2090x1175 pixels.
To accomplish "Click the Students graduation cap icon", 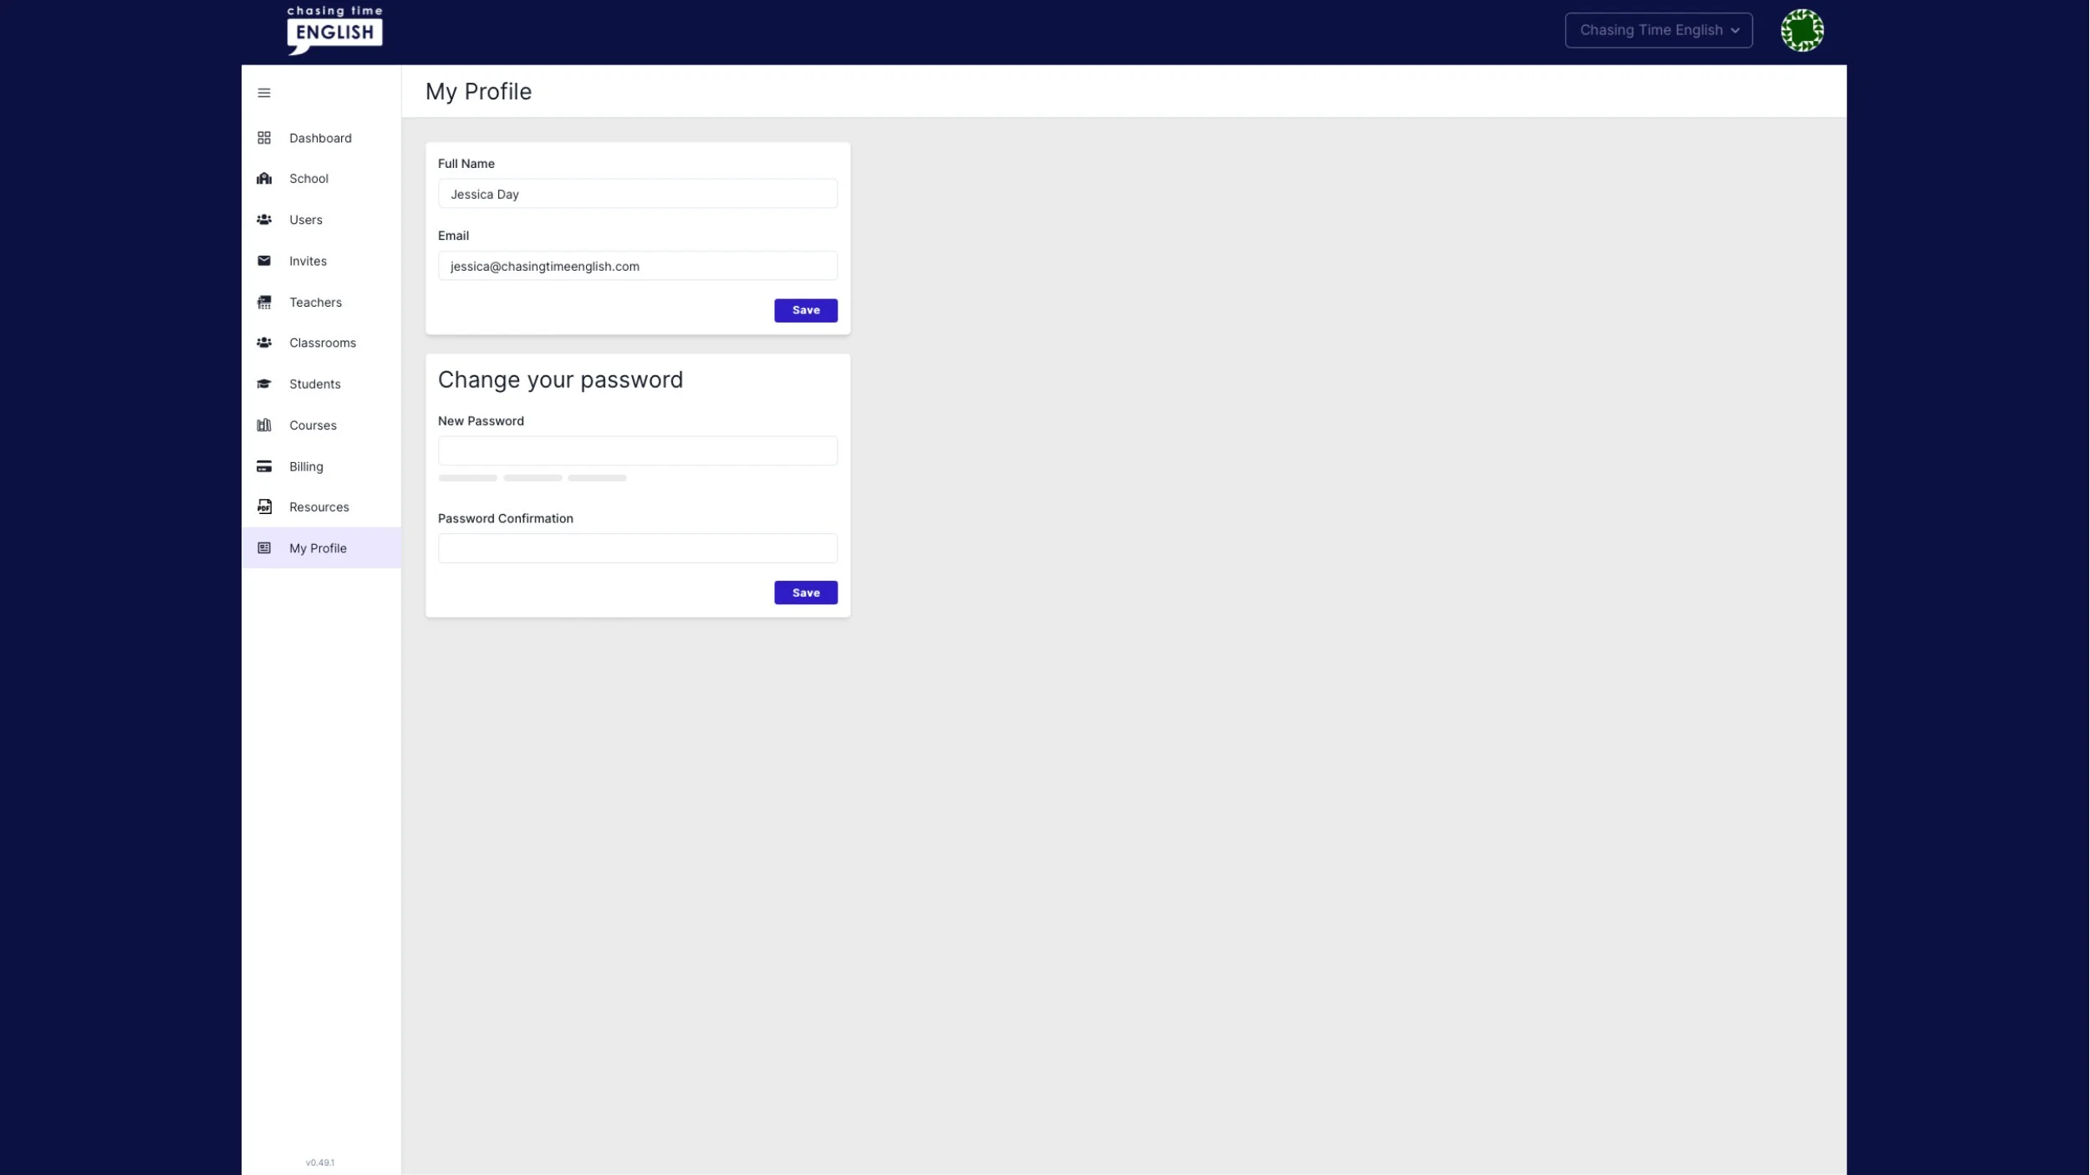I will tap(264, 384).
